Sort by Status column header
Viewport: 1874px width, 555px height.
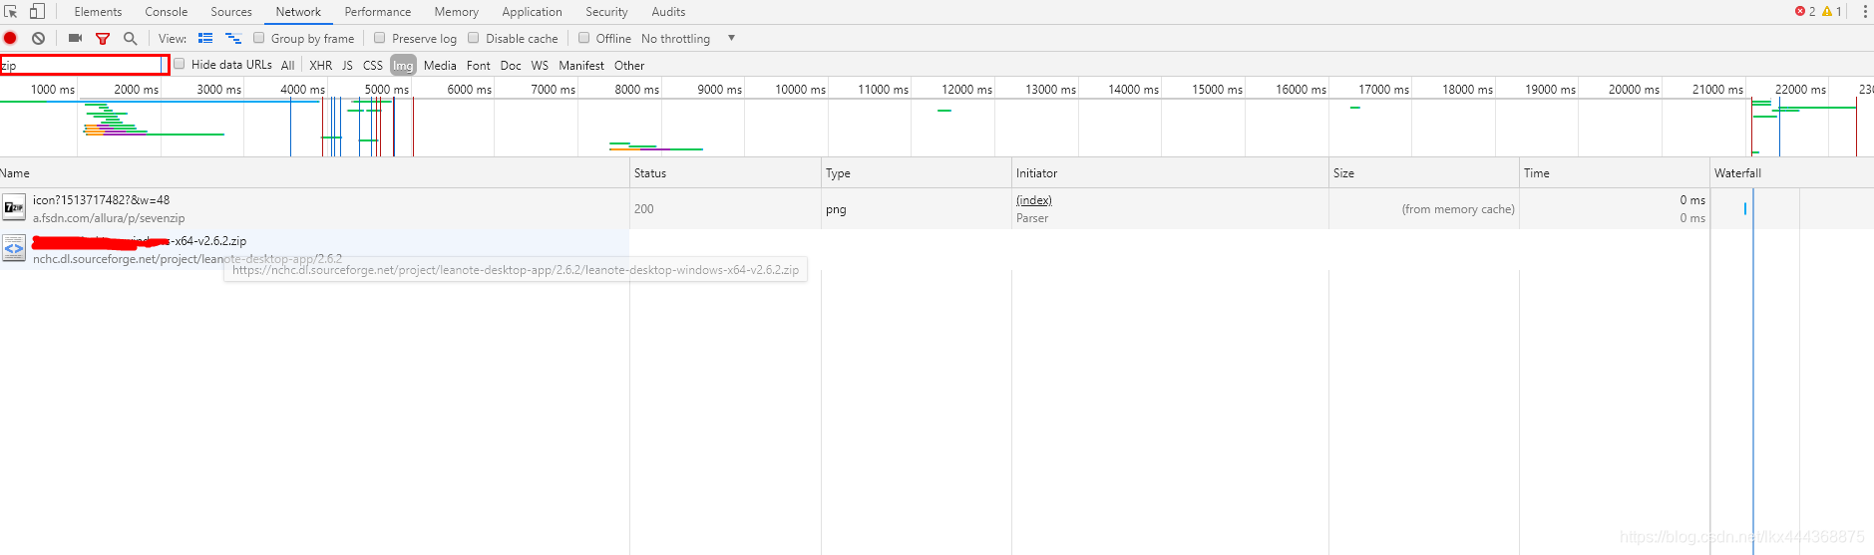point(725,172)
